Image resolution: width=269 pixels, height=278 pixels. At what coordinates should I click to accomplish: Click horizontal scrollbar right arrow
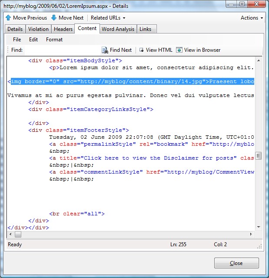(x=251, y=234)
